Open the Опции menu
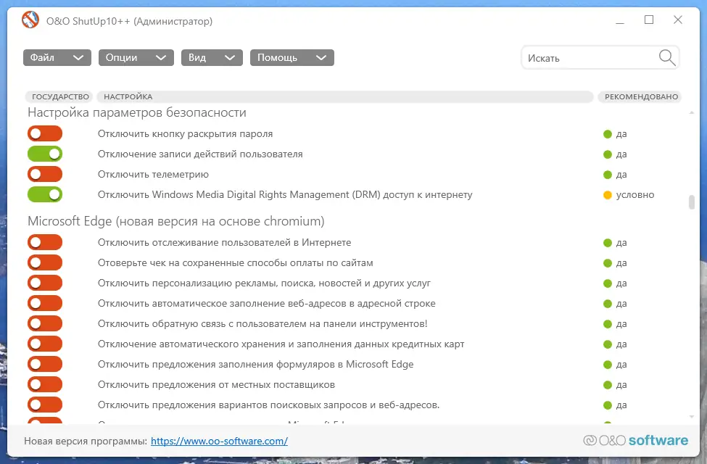The image size is (707, 464). [x=135, y=57]
